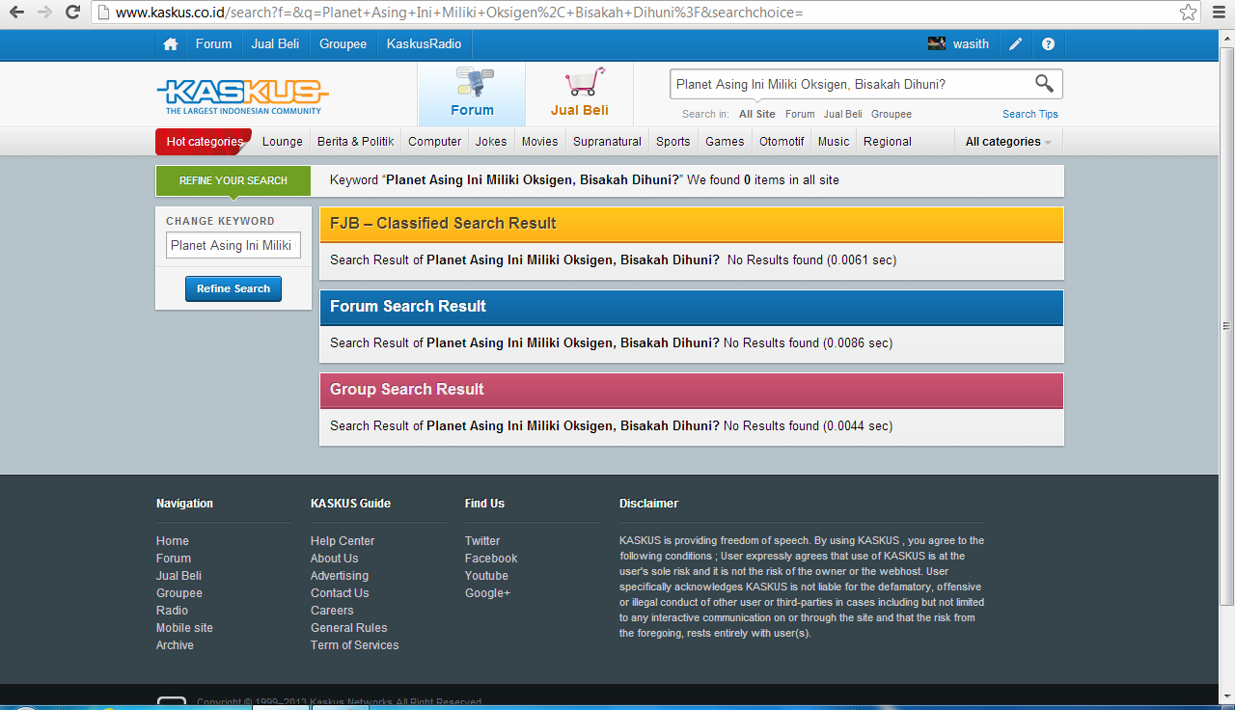Image resolution: width=1235 pixels, height=710 pixels.
Task: Open Home in footer Navigation
Action: coord(173,541)
